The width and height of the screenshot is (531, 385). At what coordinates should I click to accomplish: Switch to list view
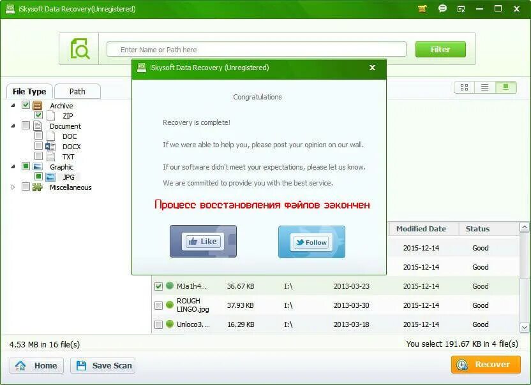484,87
